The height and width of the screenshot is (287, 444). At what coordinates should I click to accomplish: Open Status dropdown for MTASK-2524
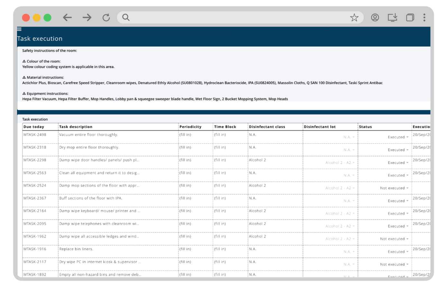tap(394, 188)
